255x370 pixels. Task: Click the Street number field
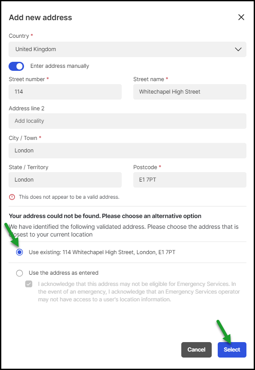65,92
